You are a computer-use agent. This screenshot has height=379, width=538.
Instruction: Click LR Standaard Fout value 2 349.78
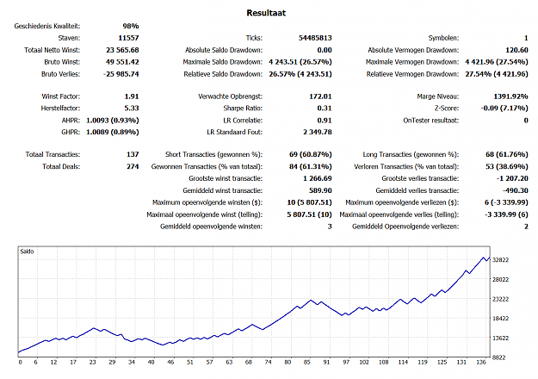click(x=318, y=132)
